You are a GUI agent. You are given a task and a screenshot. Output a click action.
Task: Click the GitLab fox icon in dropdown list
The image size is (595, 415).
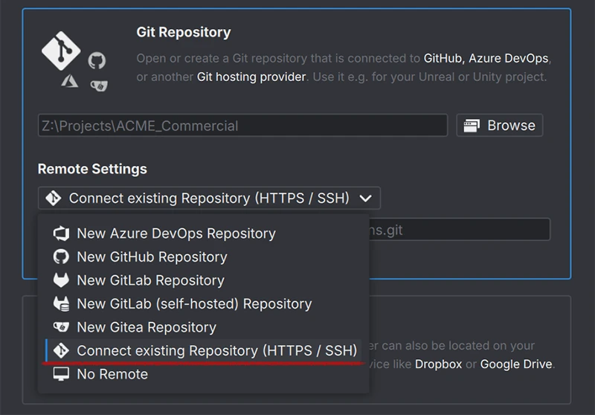coord(61,280)
